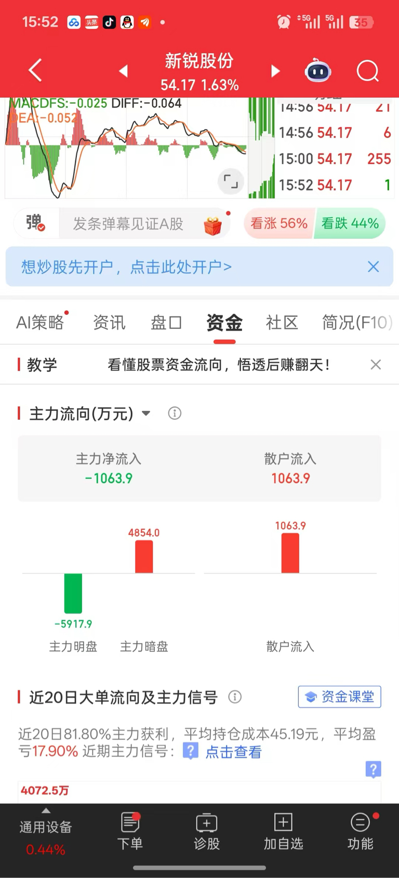Viewport: 399px width, 878px height.
Task: Vote 看跌 44% bearish
Action: [x=350, y=223]
